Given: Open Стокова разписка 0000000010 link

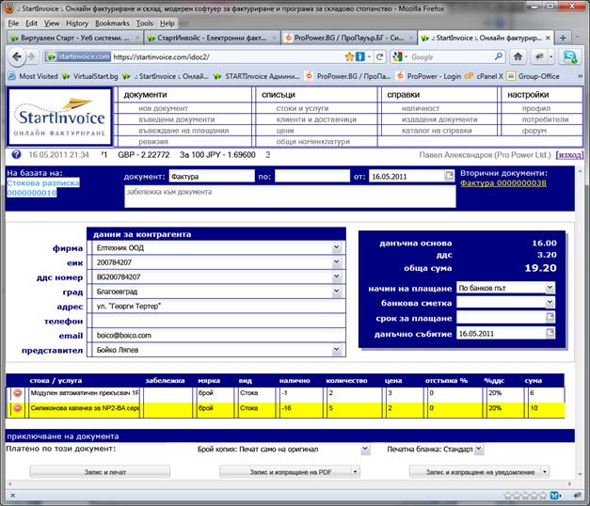Looking at the screenshot, I should pos(43,188).
